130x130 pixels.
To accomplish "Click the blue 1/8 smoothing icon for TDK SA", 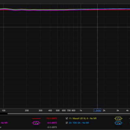I will click(x=118, y=123).
